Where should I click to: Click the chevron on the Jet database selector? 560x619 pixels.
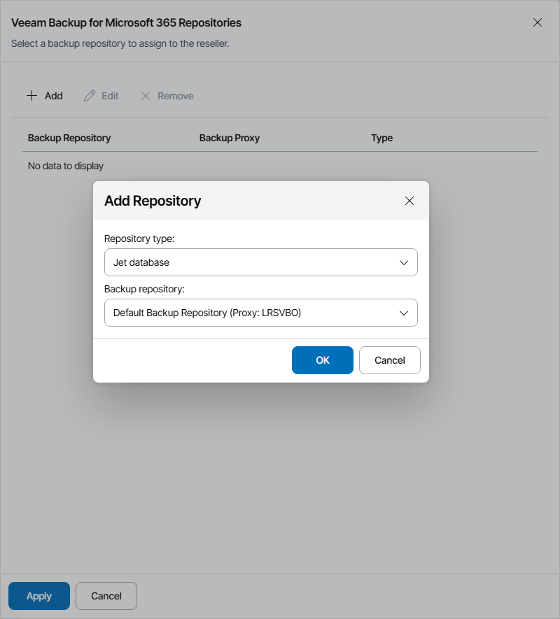coord(404,262)
